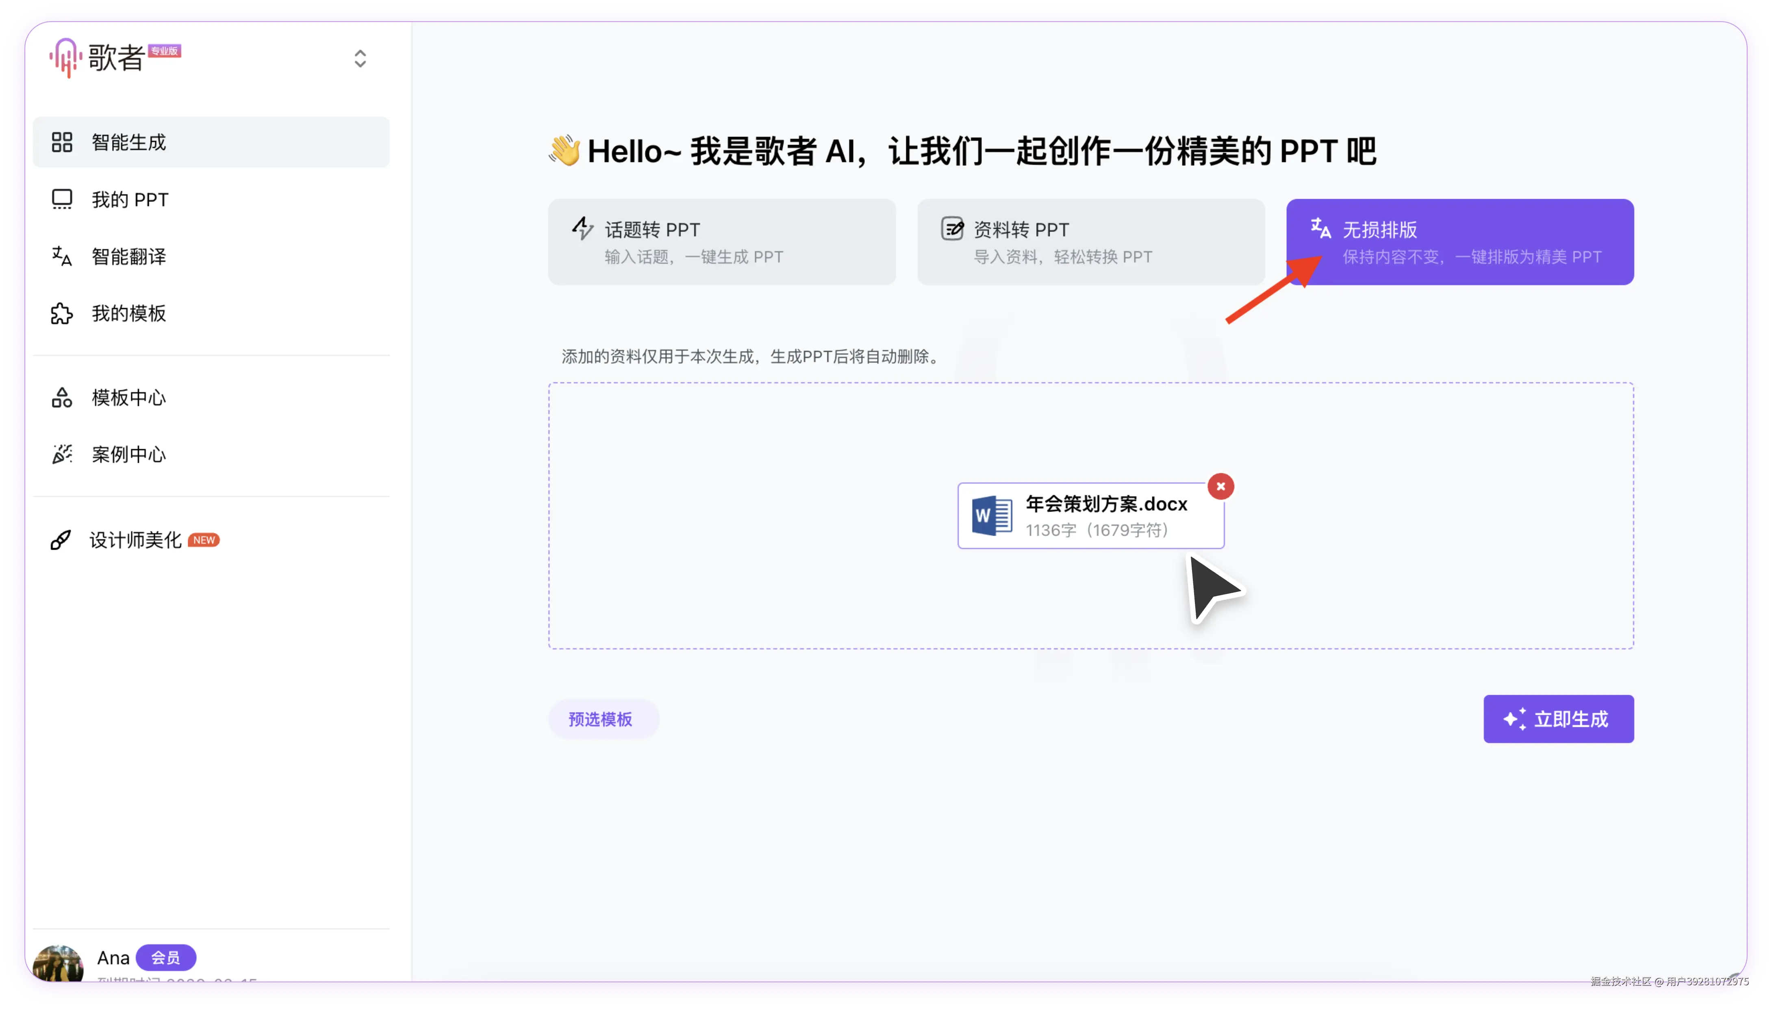This screenshot has width=1772, height=1010.
Task: Click the Word document file icon
Action: point(991,516)
